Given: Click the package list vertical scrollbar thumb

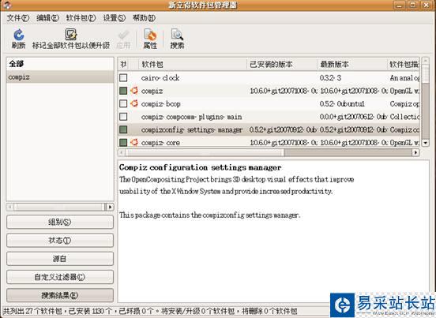Looking at the screenshot, I should [425, 74].
